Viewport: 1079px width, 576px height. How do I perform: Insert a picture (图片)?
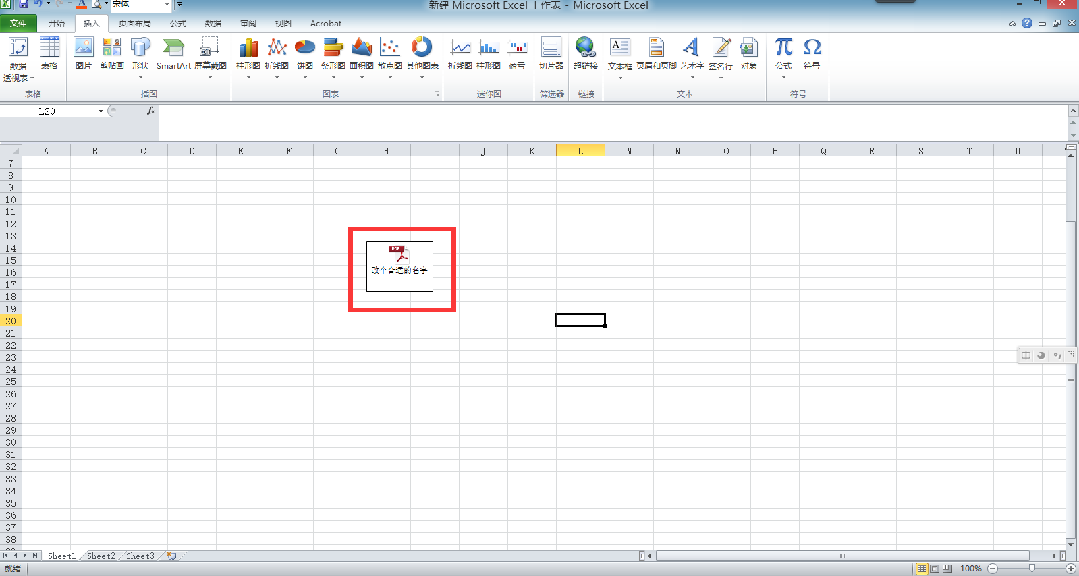(x=84, y=54)
